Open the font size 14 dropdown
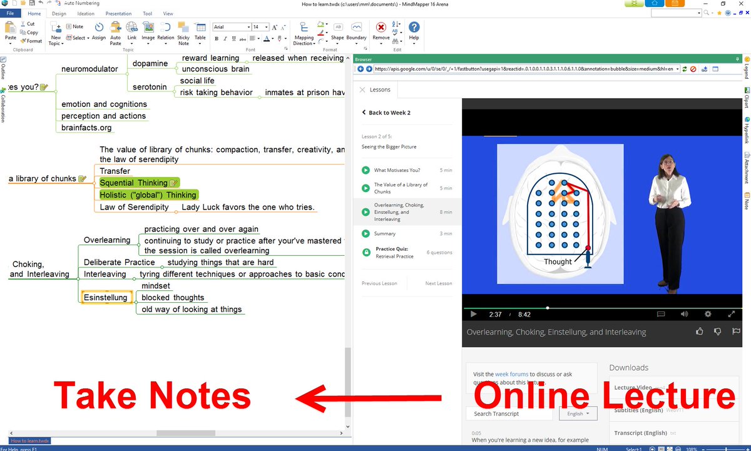 click(x=266, y=27)
